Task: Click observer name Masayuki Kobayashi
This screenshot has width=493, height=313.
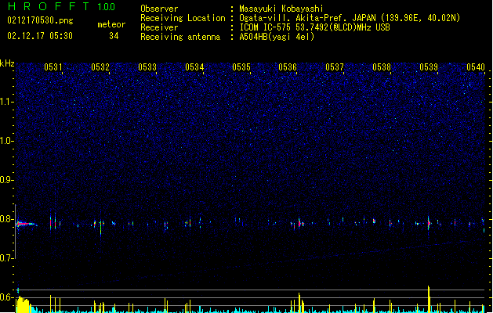Action: tap(281, 9)
